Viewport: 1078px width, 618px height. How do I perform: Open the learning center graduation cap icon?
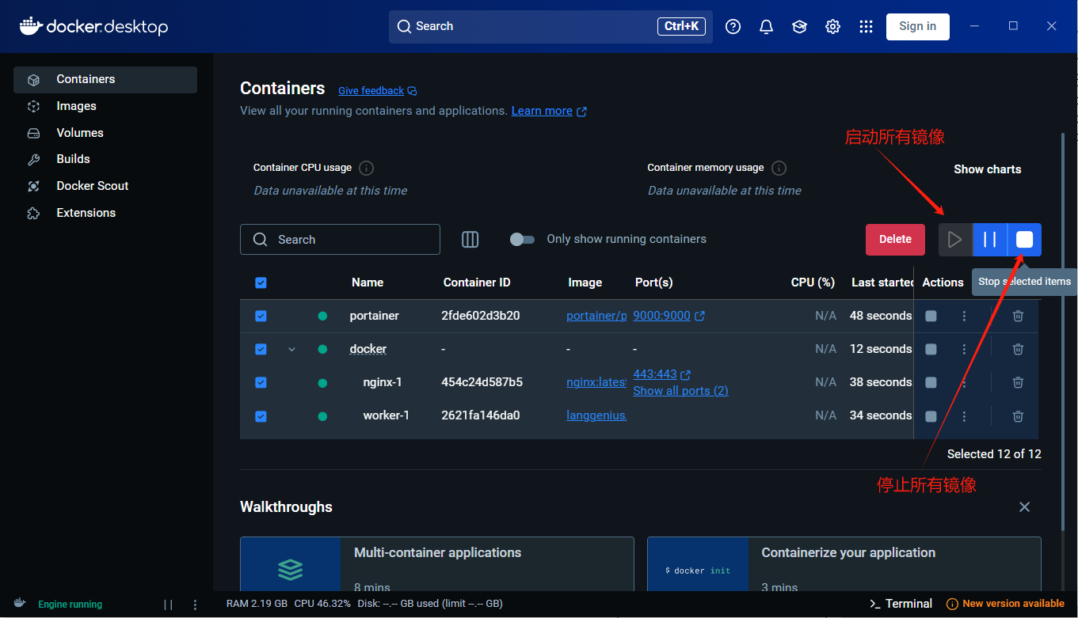[799, 26]
